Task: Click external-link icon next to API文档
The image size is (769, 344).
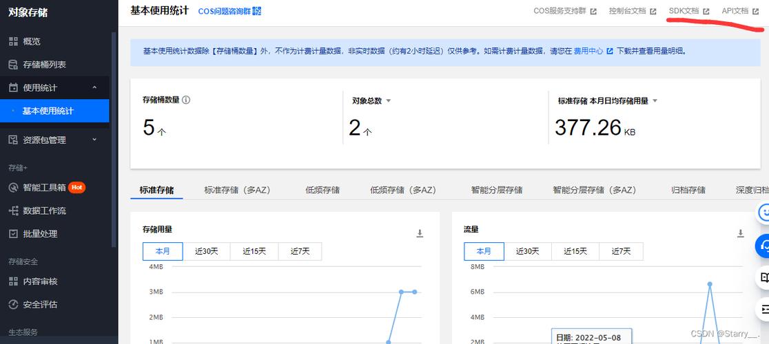Action: pos(756,11)
